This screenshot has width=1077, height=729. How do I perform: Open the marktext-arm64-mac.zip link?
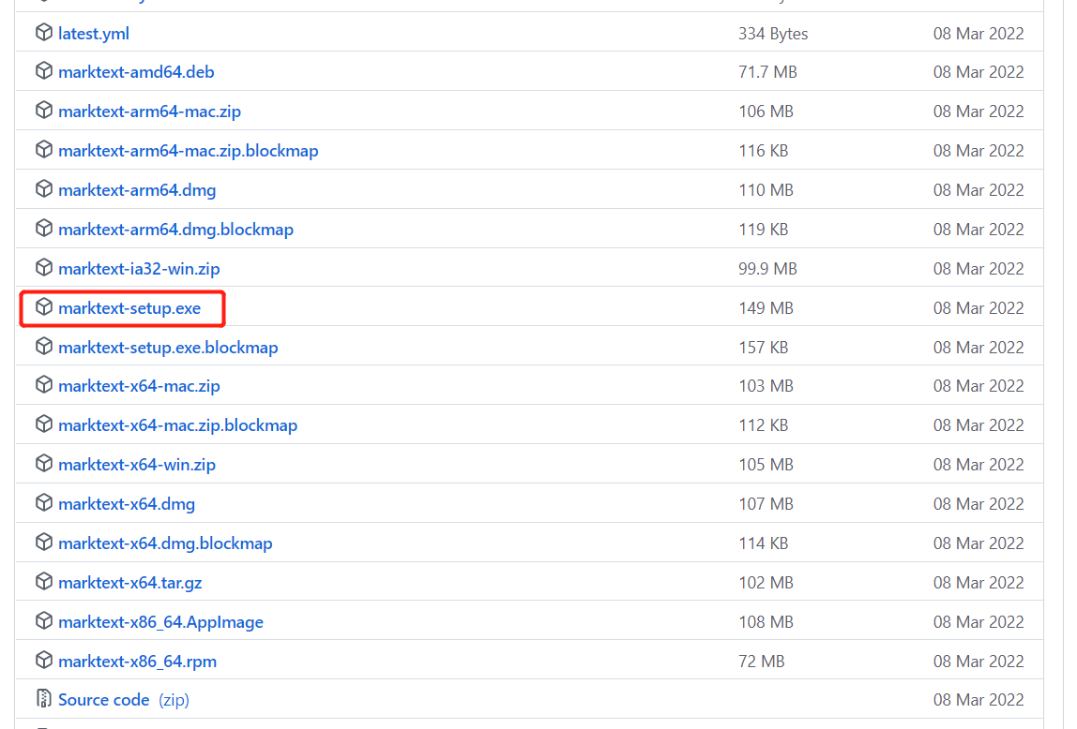point(150,112)
